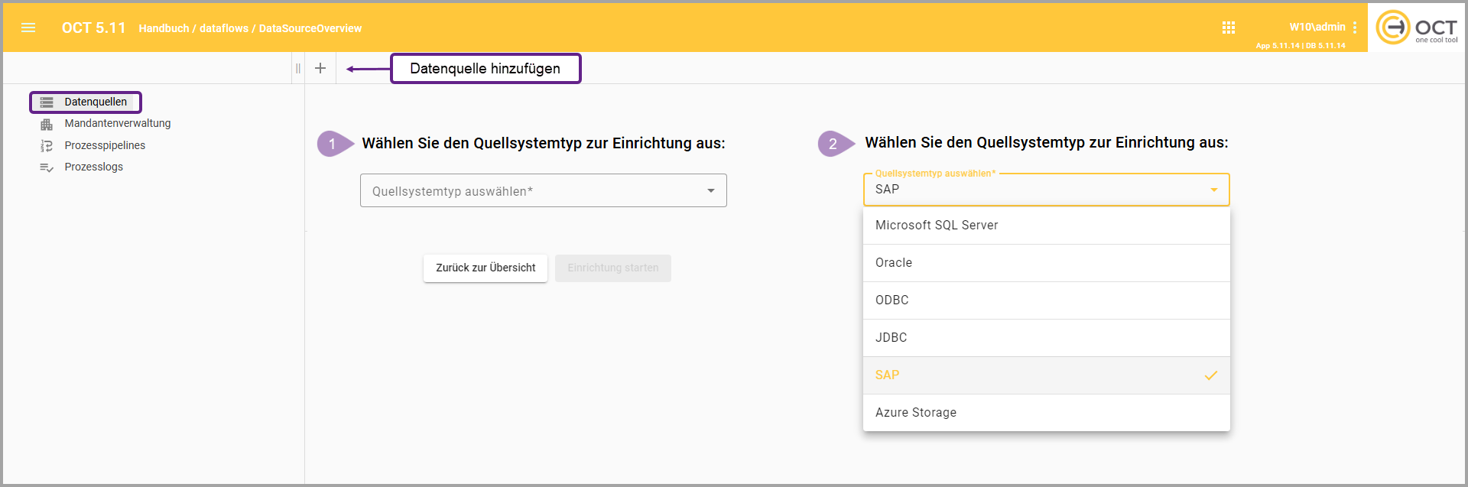The height and width of the screenshot is (487, 1468).
Task: Select Oracle from the list
Action: [1045, 263]
